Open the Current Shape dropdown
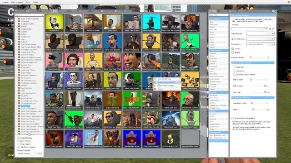The height and width of the screenshot is (163, 291). pyautogui.click(x=260, y=34)
